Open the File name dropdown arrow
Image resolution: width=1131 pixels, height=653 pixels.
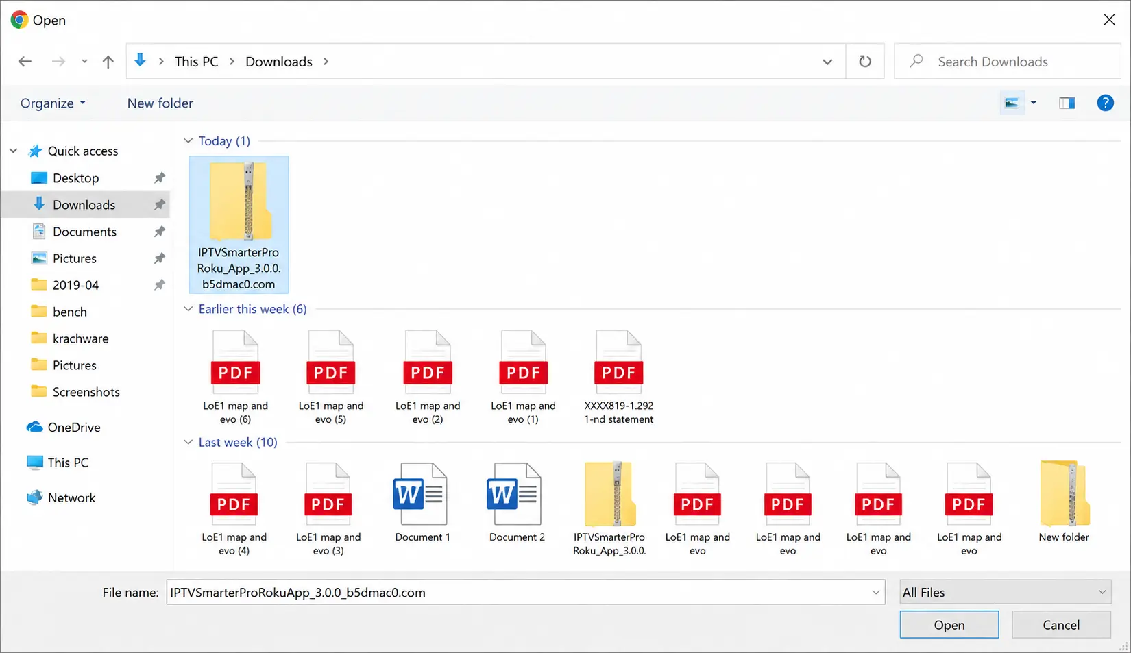point(876,593)
